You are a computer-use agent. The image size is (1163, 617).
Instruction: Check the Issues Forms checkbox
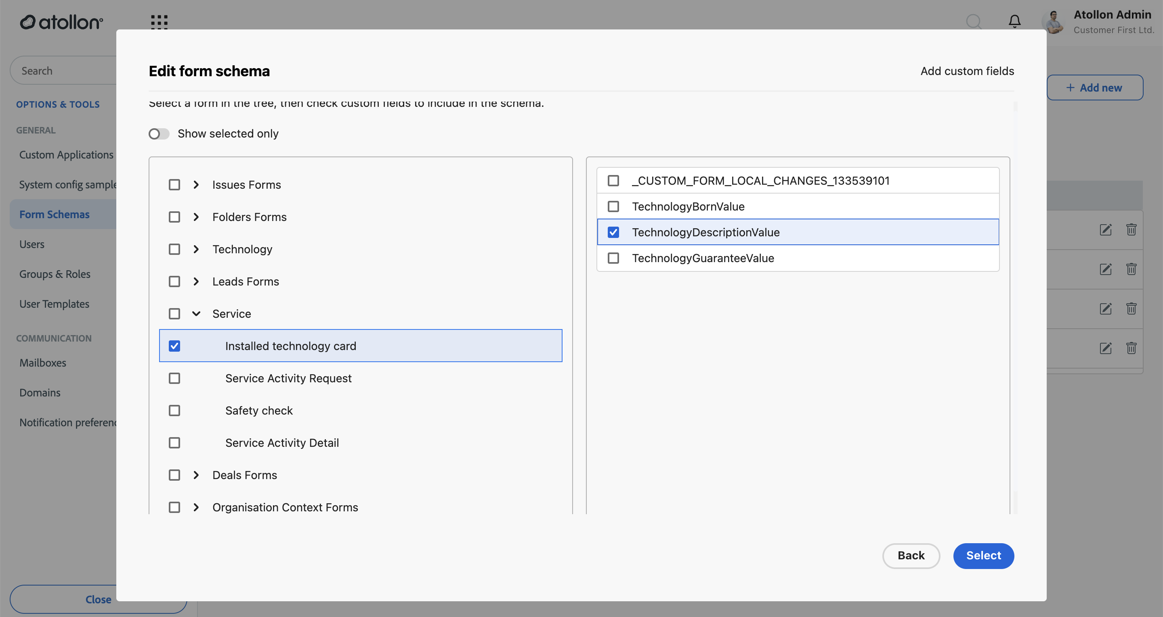click(x=174, y=185)
